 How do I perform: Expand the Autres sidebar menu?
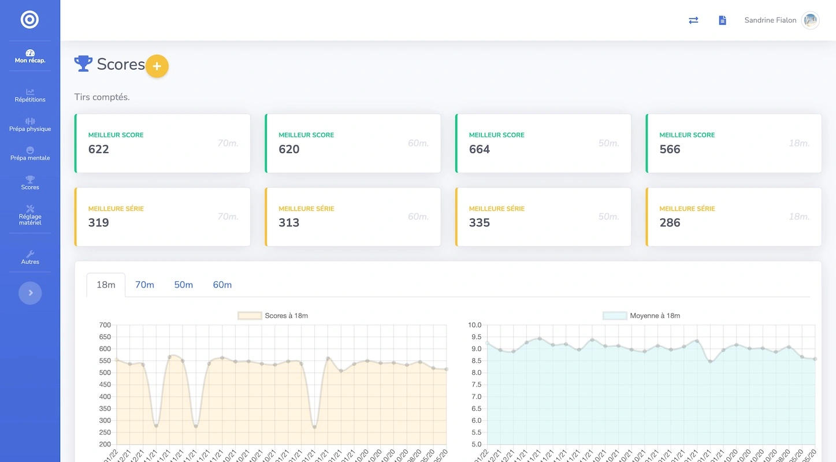pyautogui.click(x=30, y=258)
